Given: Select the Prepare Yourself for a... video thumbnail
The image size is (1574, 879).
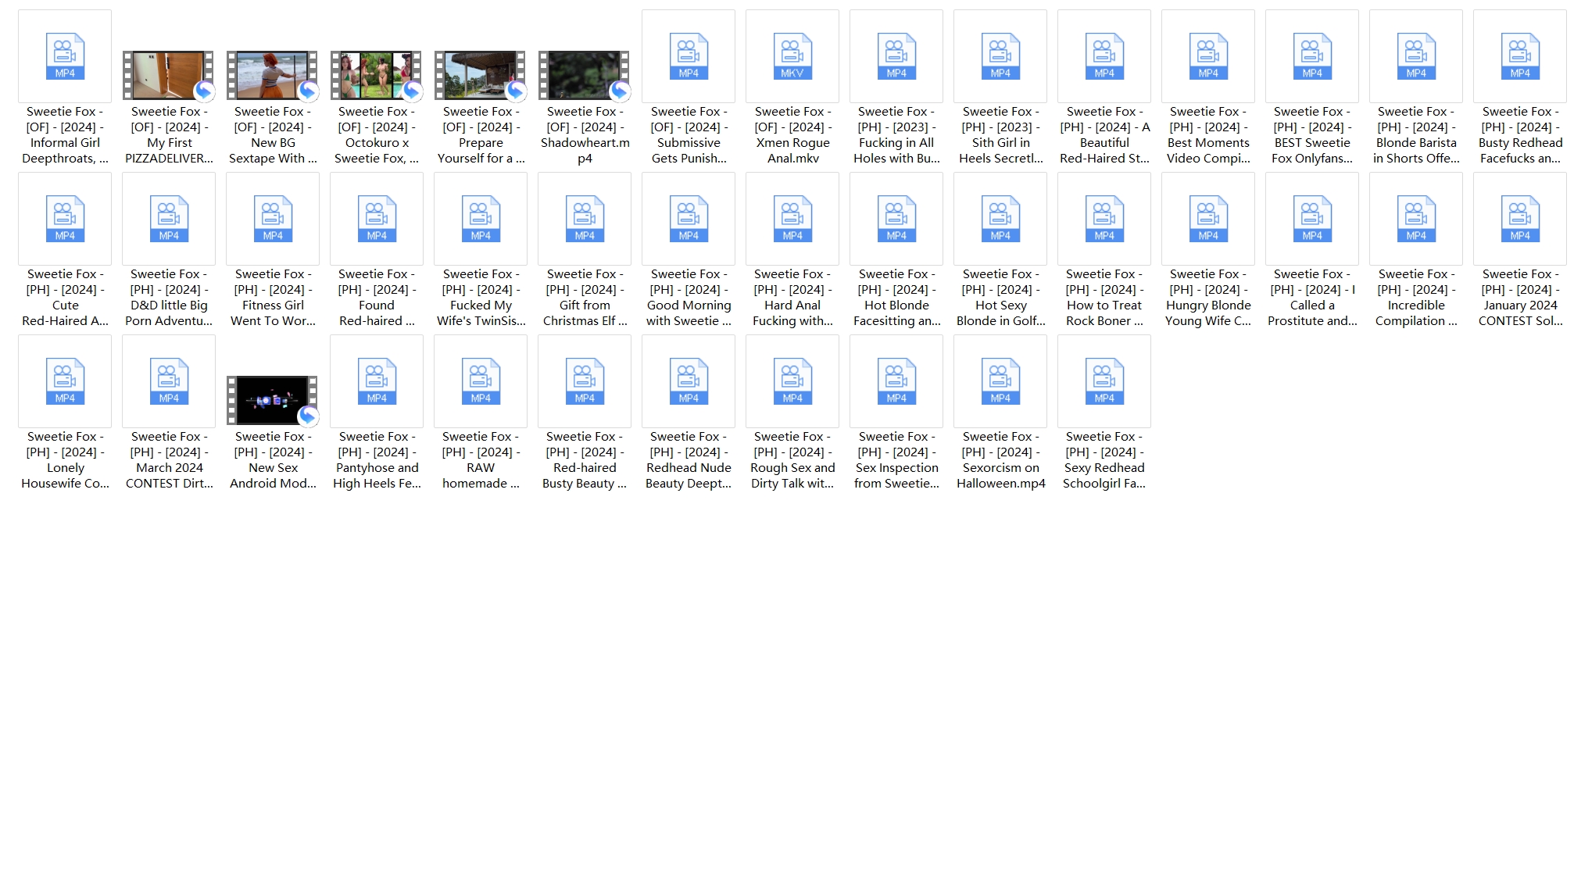Looking at the screenshot, I should pos(481,76).
